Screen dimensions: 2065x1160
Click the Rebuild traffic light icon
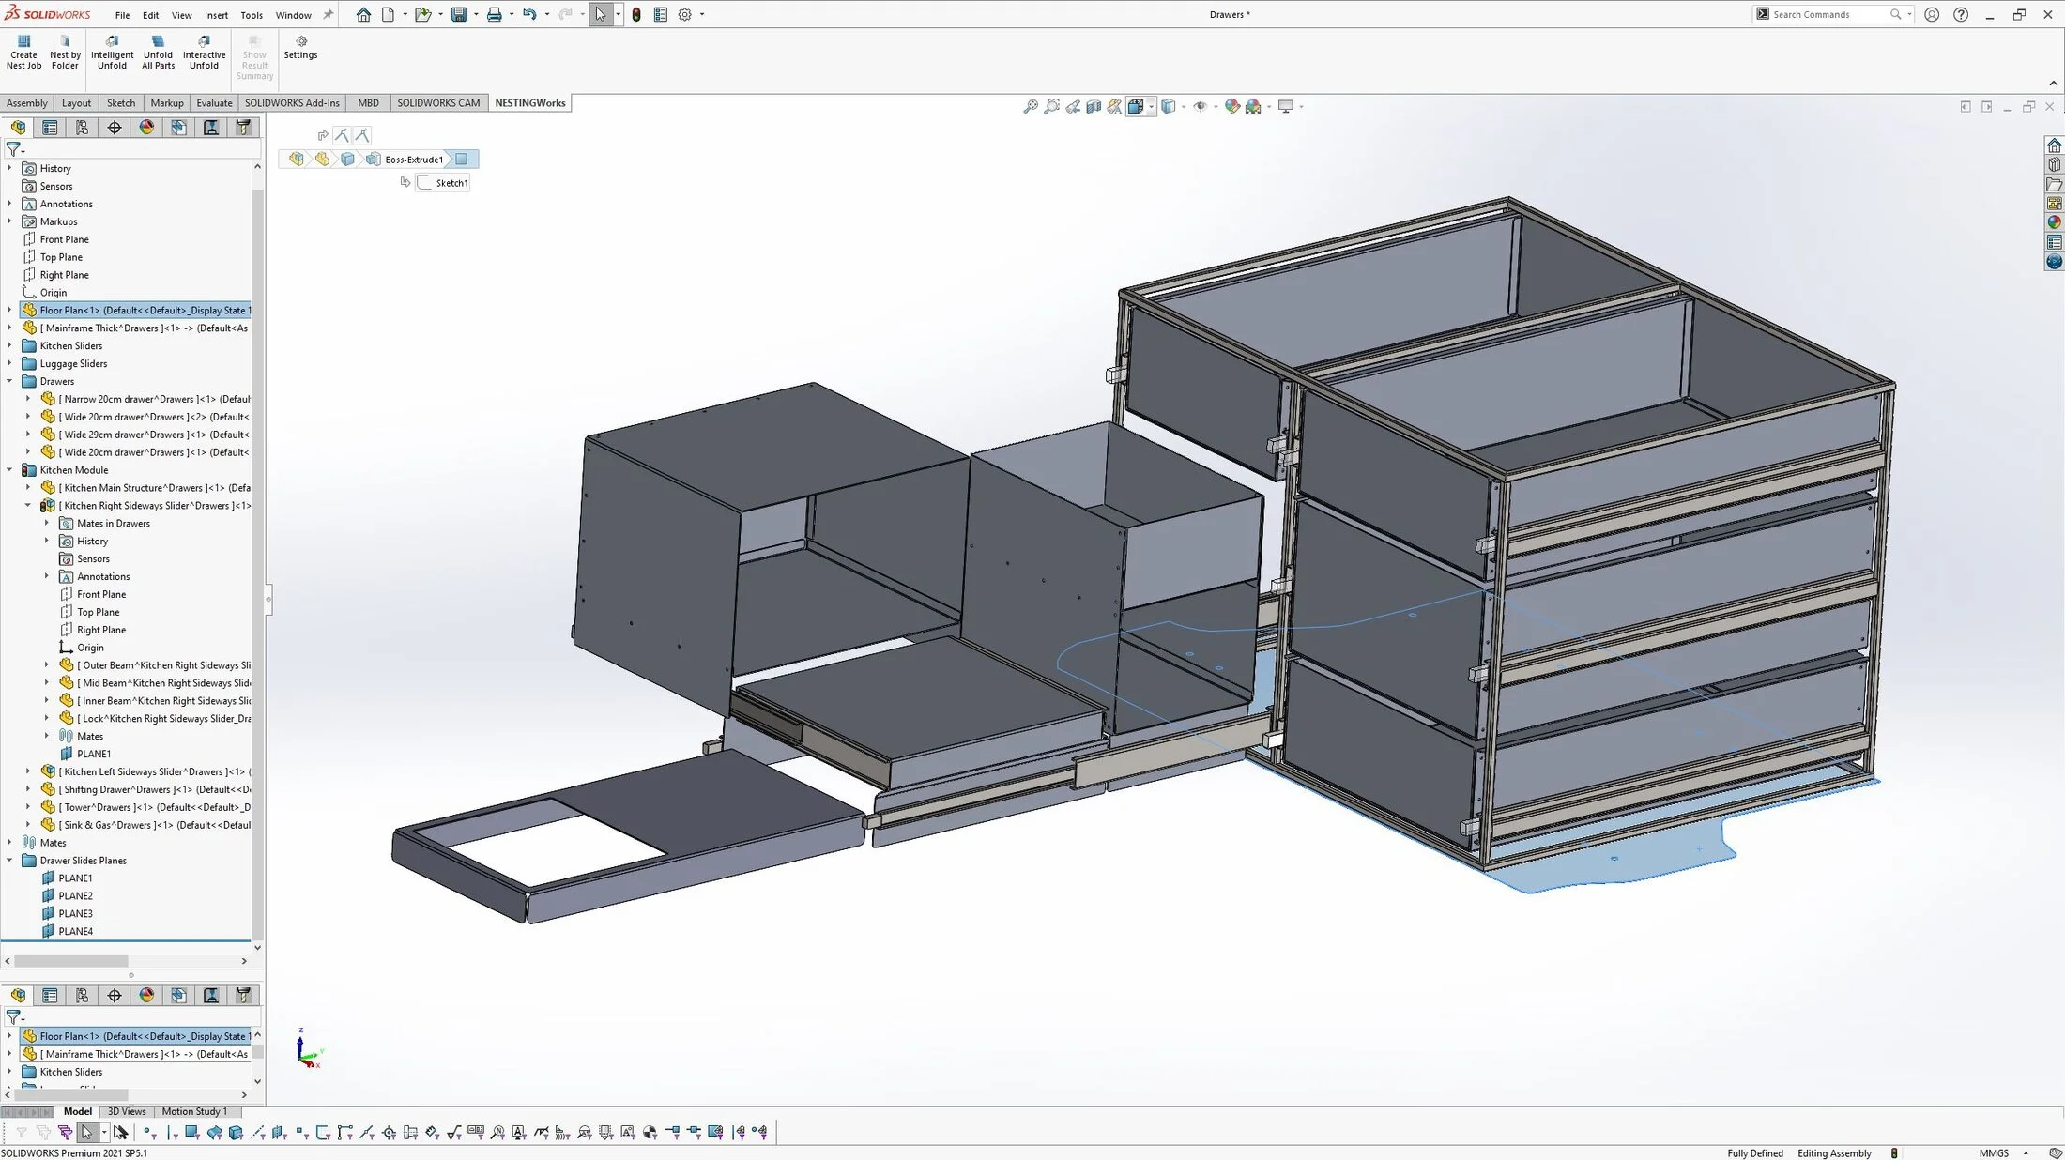point(636,14)
